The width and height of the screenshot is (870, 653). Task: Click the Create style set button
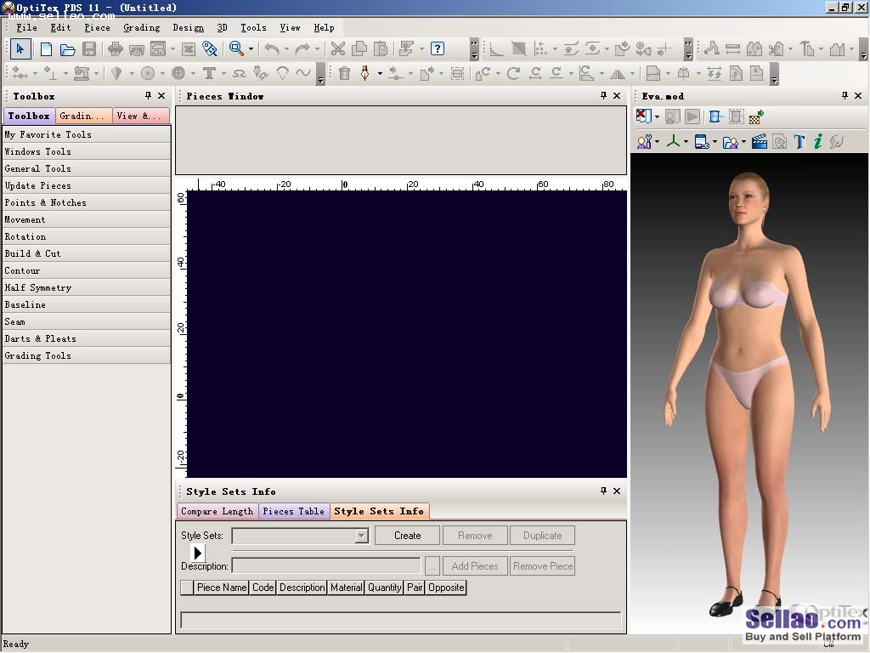tap(407, 536)
